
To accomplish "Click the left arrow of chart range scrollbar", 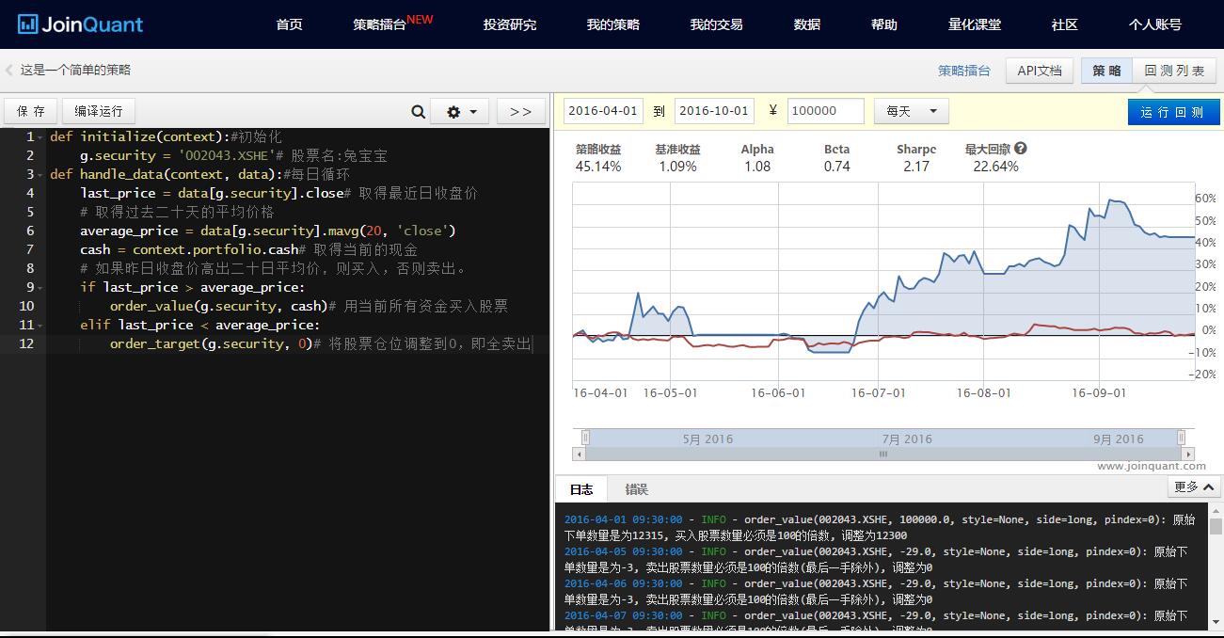I will tap(579, 454).
